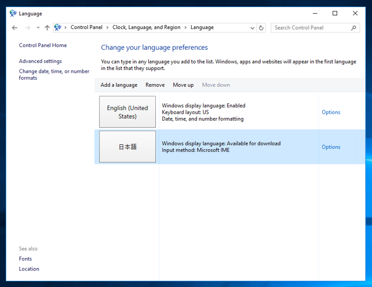Click 'Change your language preferences' heading
Image resolution: width=372 pixels, height=287 pixels.
154,48
